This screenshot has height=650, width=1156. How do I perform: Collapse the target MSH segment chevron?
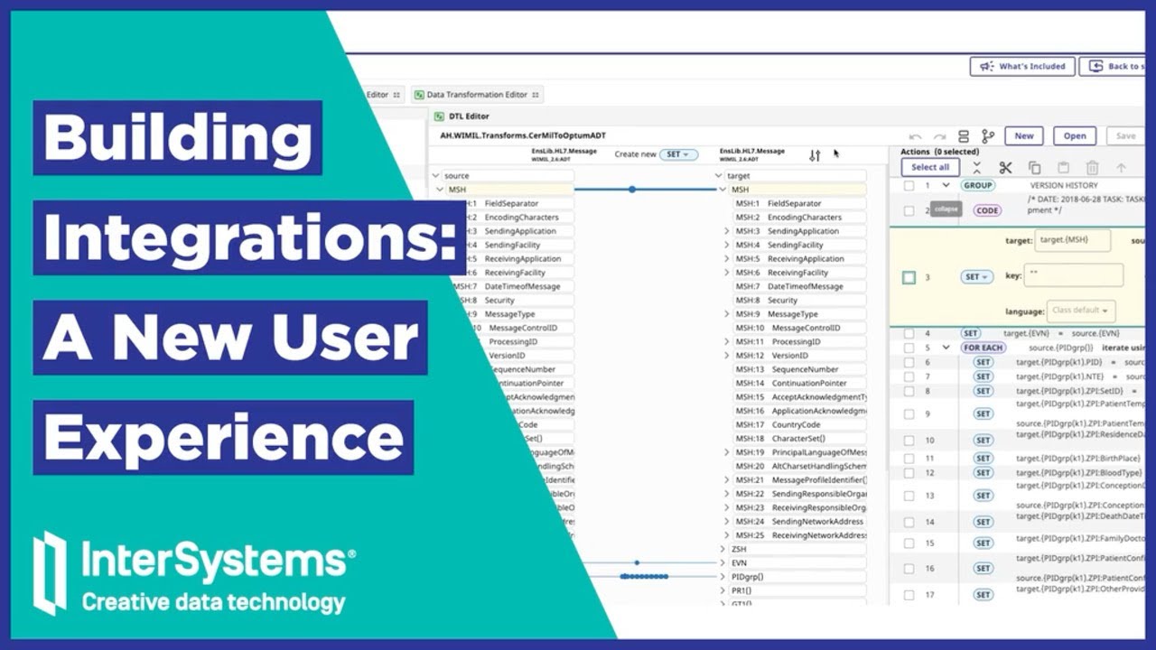[x=722, y=190]
